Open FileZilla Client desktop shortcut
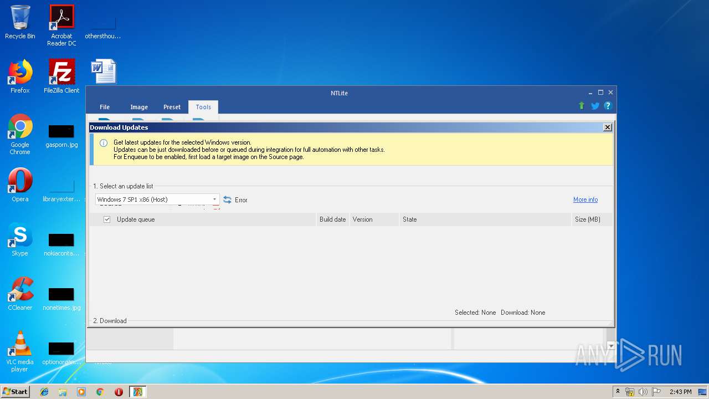 click(x=61, y=76)
